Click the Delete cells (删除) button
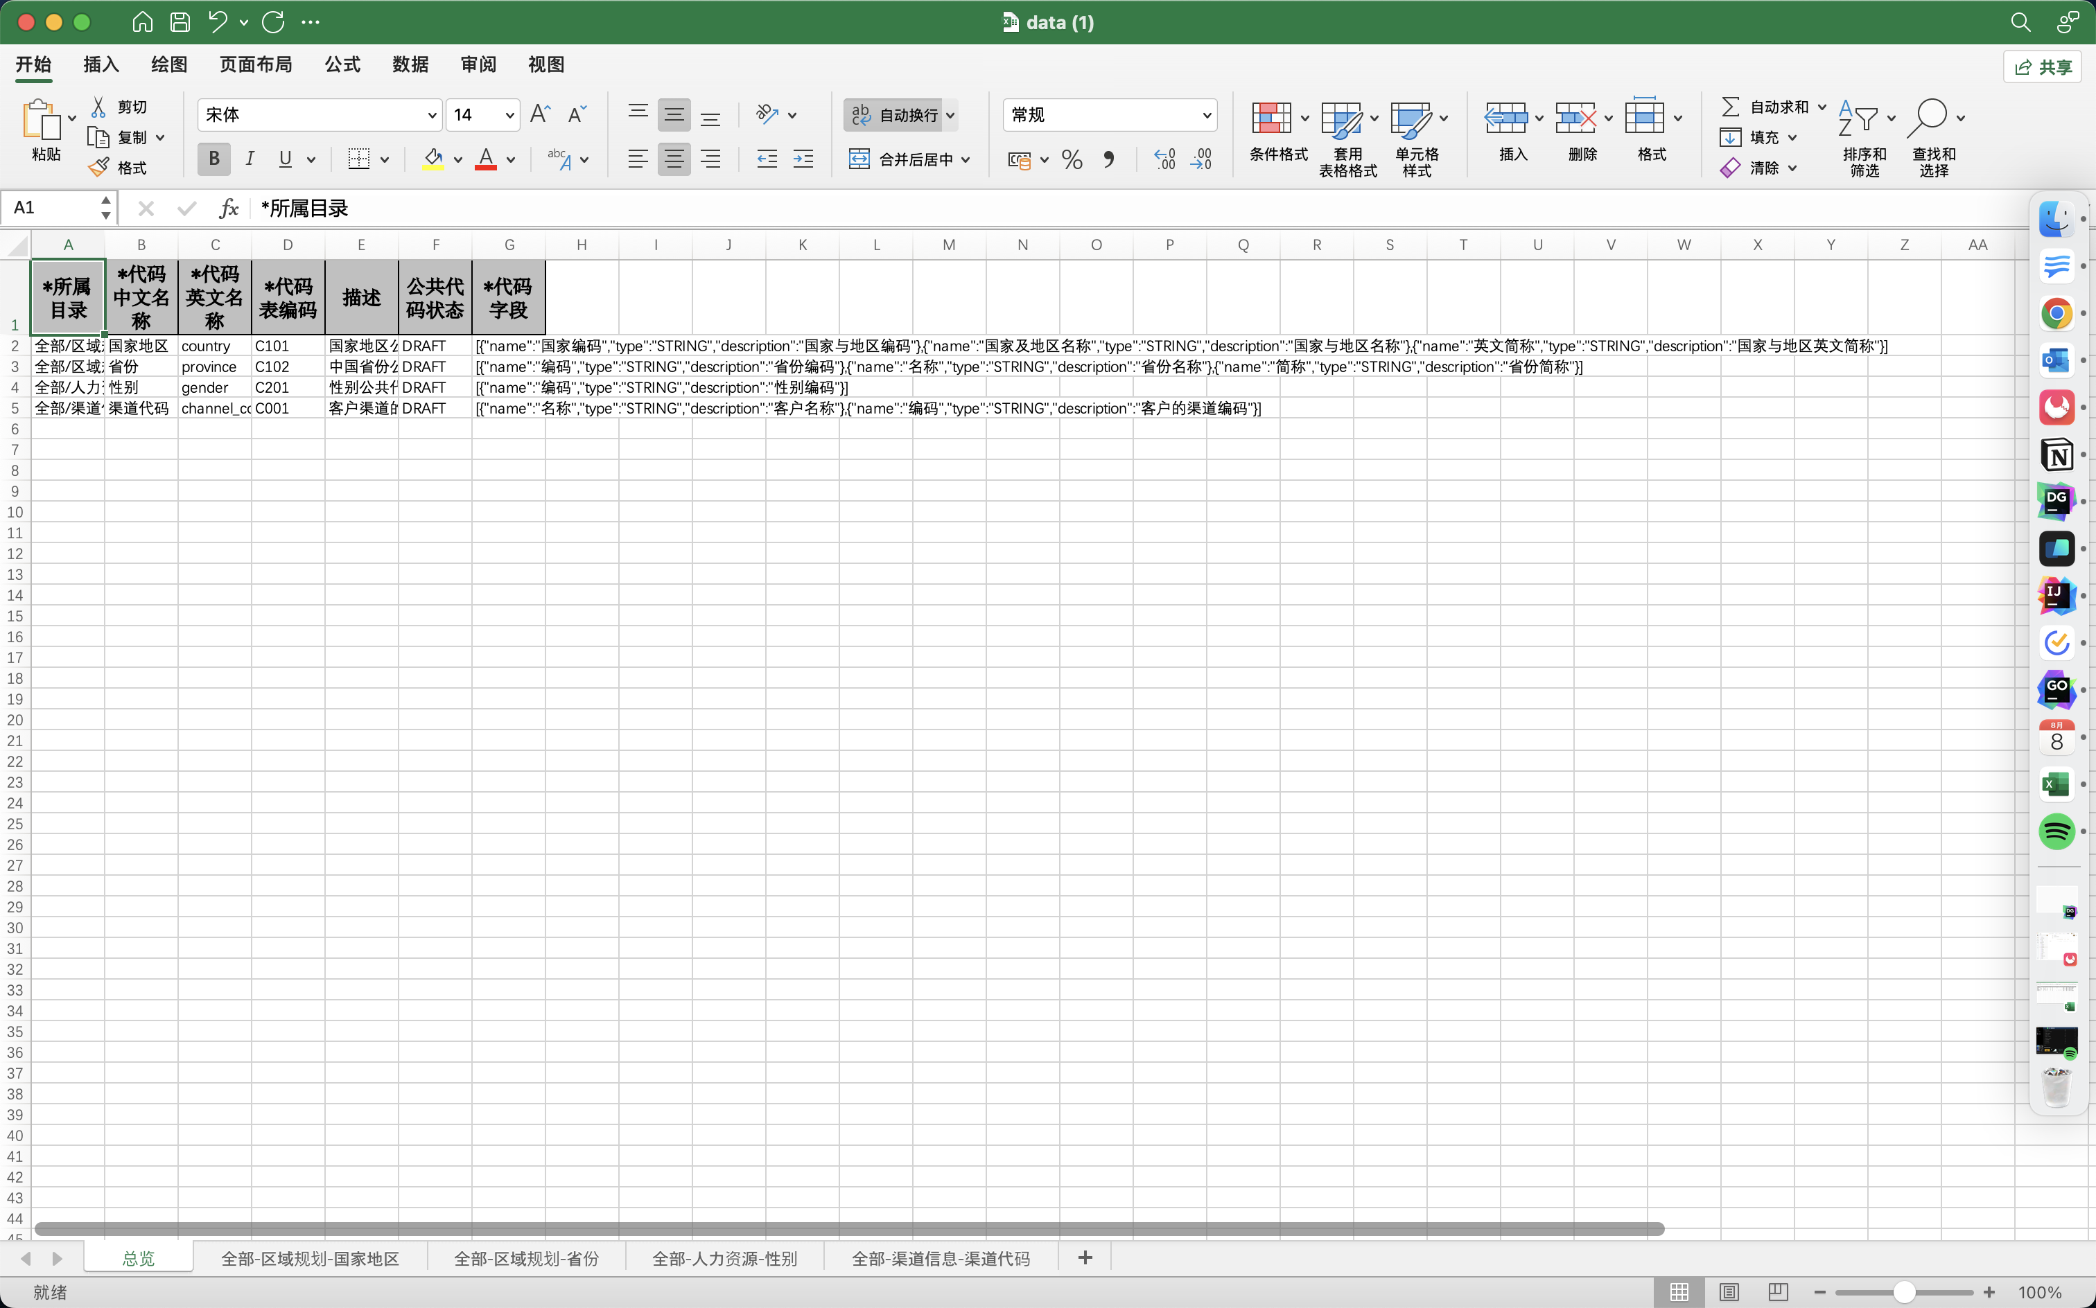Viewport: 2096px width, 1308px height. (1582, 130)
